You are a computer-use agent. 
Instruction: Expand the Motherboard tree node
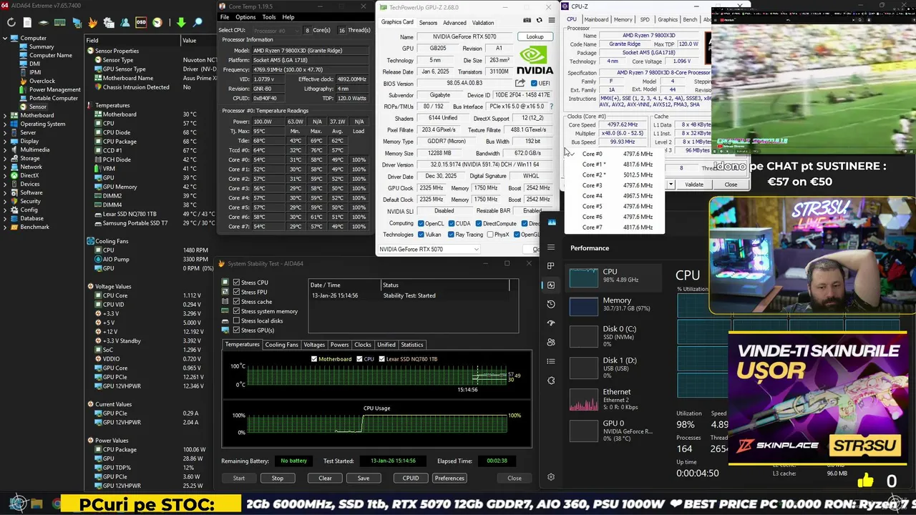[x=5, y=115]
